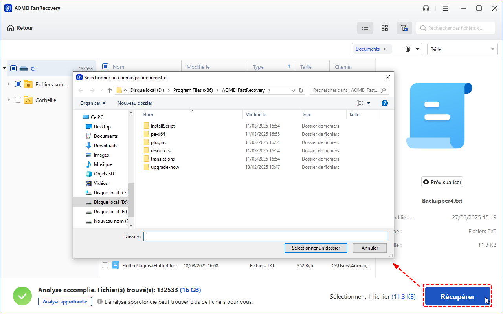Select Vidéos in navigation pane

point(97,183)
